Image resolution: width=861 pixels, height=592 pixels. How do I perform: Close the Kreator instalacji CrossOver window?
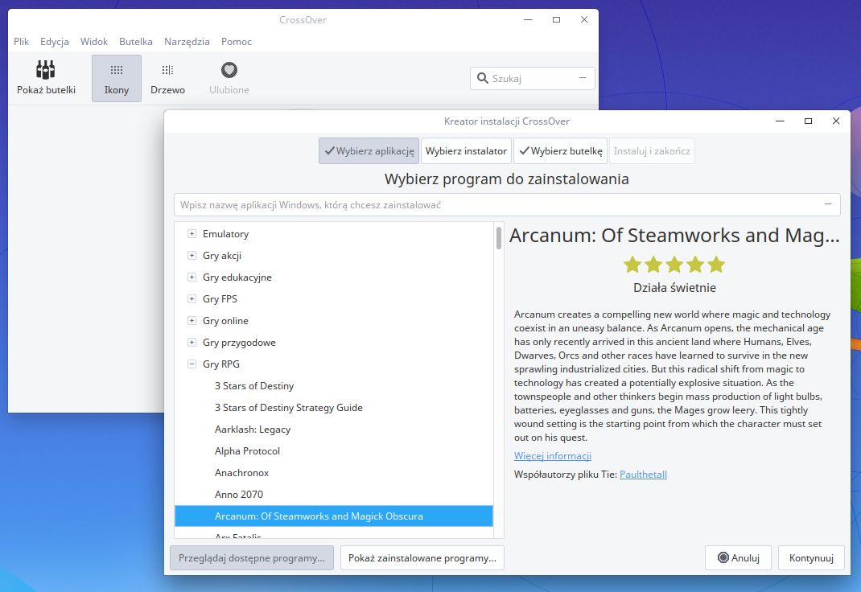tap(836, 121)
